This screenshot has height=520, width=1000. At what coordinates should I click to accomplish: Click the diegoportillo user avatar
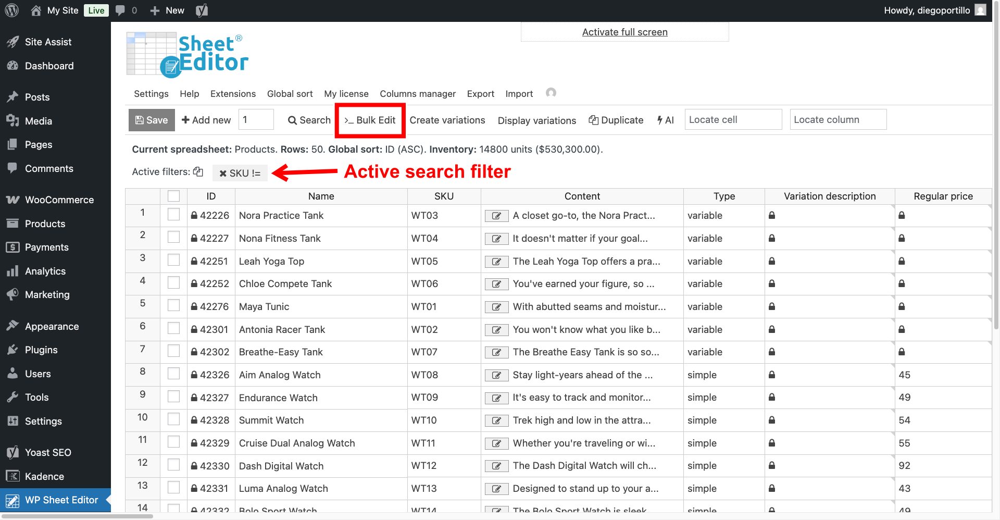click(x=980, y=10)
